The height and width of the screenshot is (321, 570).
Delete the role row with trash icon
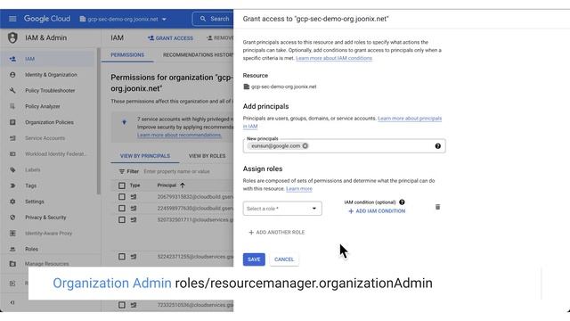(x=437, y=207)
